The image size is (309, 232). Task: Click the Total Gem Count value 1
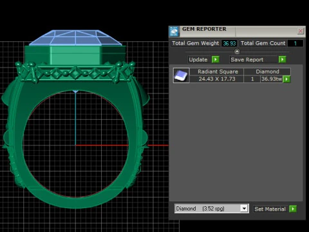tap(295, 43)
